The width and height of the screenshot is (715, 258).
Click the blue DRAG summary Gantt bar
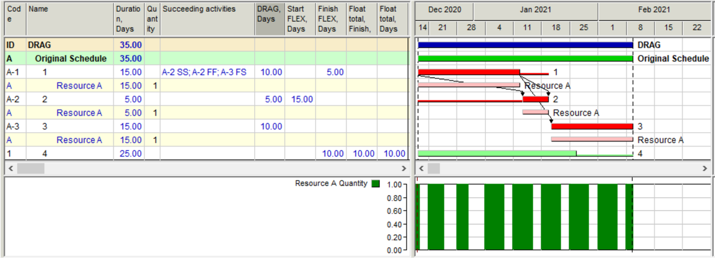pos(525,45)
